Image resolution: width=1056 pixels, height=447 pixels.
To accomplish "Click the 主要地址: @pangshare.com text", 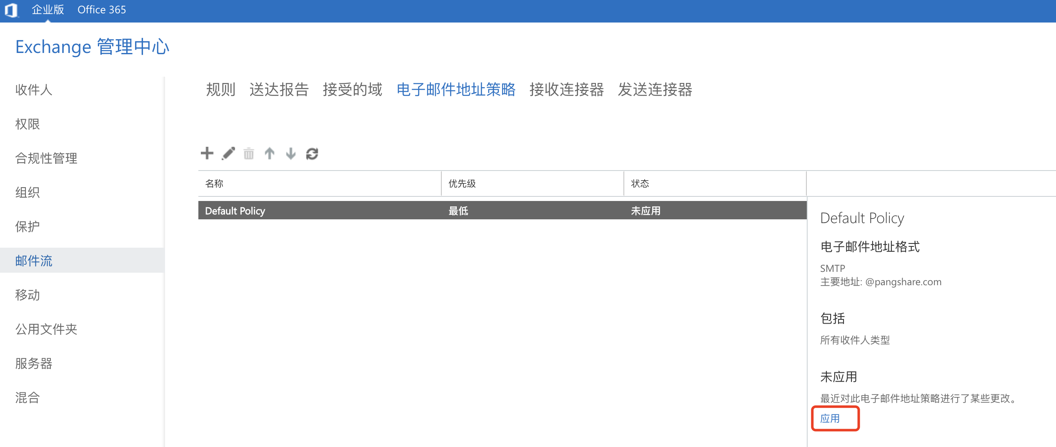I will coord(881,282).
